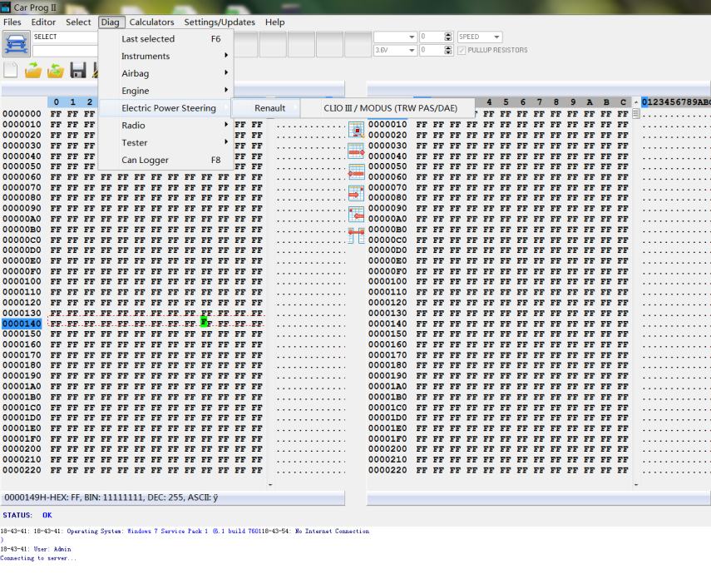711x574 pixels.
Task: Click the topmost buffer icon with red square
Action: [x=356, y=130]
